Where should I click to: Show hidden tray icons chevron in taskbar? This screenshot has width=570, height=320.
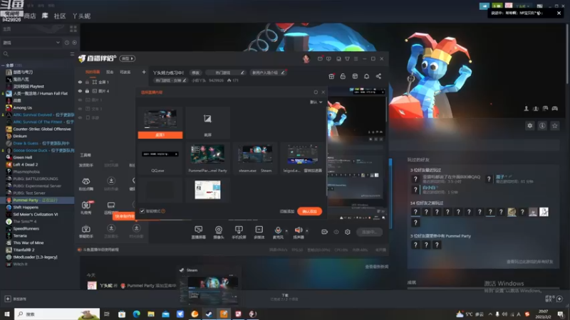point(490,314)
